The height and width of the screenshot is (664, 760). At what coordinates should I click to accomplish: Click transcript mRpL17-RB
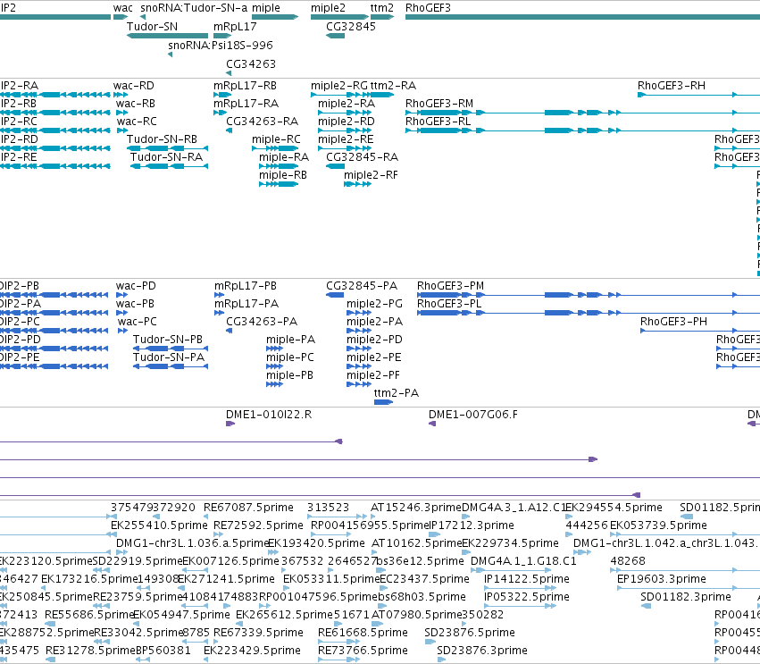(245, 86)
